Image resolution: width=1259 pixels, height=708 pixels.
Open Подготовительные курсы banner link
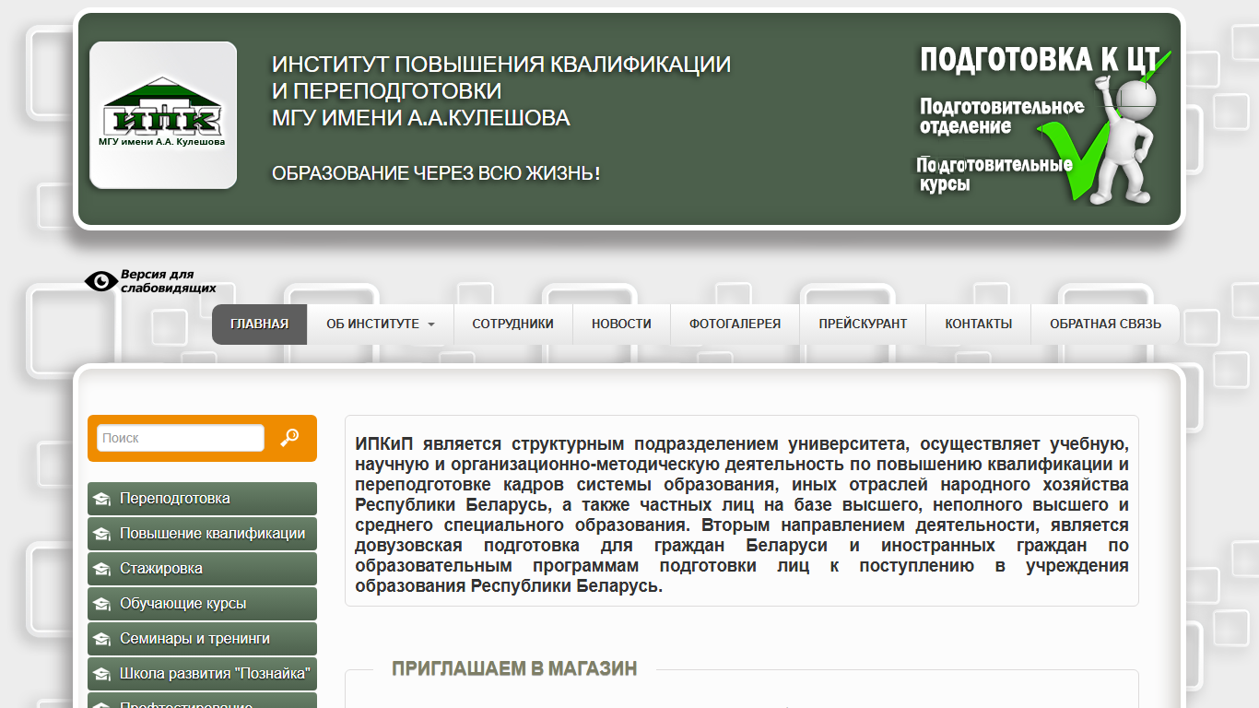tap(994, 173)
